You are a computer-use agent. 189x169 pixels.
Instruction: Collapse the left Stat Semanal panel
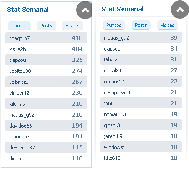tap(85, 10)
